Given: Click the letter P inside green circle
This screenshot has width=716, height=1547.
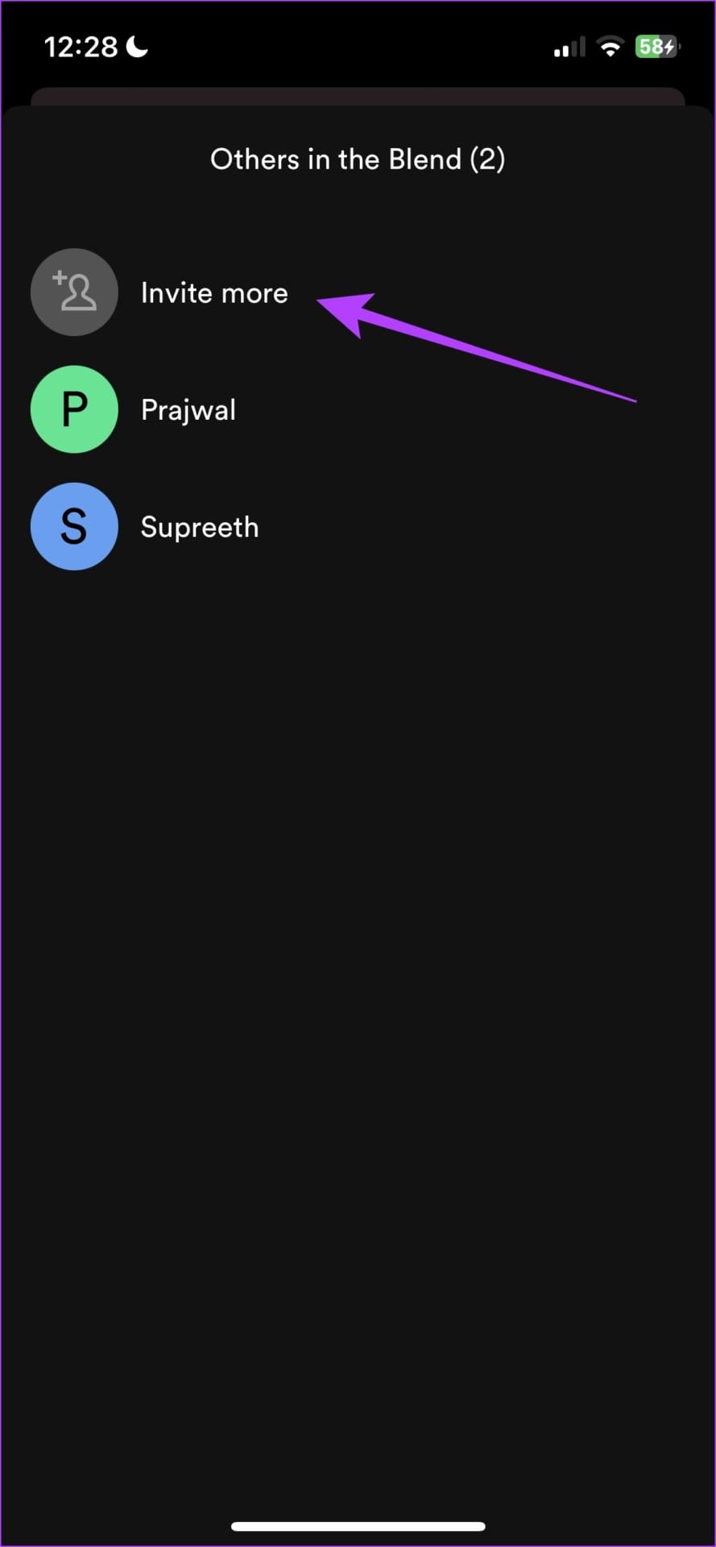Looking at the screenshot, I should pos(75,409).
